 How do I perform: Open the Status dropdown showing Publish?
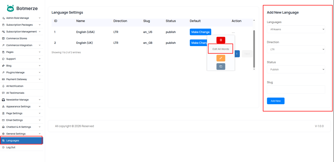pyautogui.click(x=296, y=69)
